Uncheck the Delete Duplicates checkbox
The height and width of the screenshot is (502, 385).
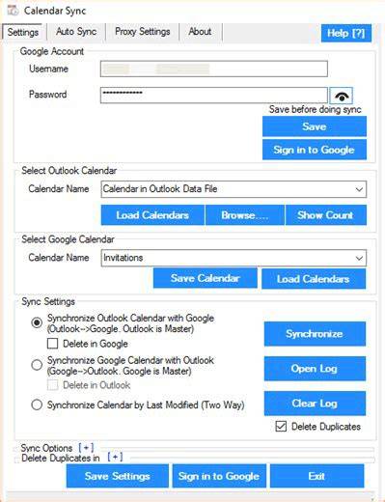point(281,427)
